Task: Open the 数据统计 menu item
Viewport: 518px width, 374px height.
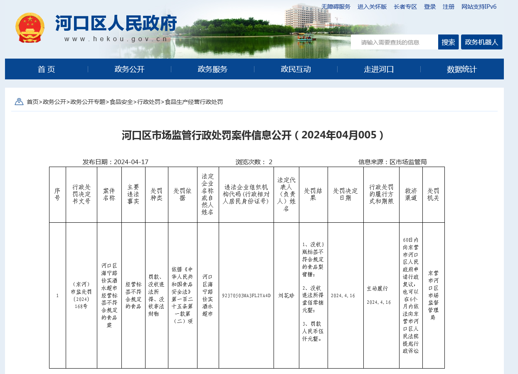Action: pyautogui.click(x=462, y=69)
